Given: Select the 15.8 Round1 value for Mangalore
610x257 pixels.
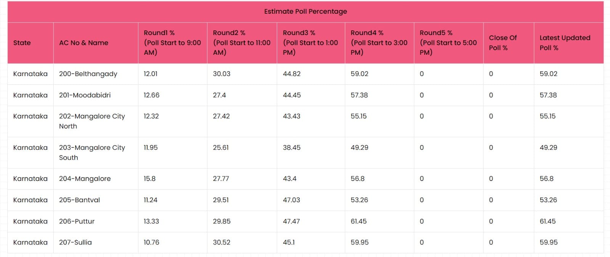Looking at the screenshot, I should (x=149, y=179).
